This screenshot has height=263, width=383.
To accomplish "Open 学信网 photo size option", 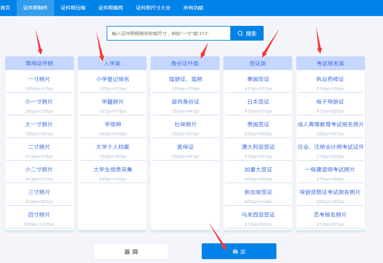I will point(112,124).
